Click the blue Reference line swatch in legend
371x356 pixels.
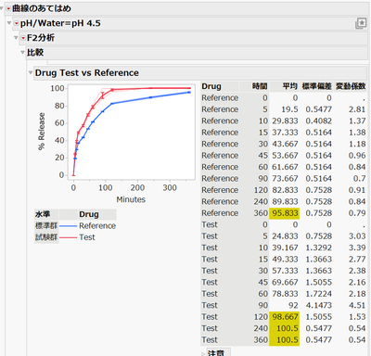pos(68,226)
